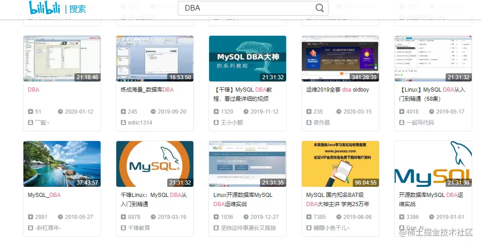Open uploader 厂藍丶 profile
The height and width of the screenshot is (245, 481).
(x=42, y=122)
